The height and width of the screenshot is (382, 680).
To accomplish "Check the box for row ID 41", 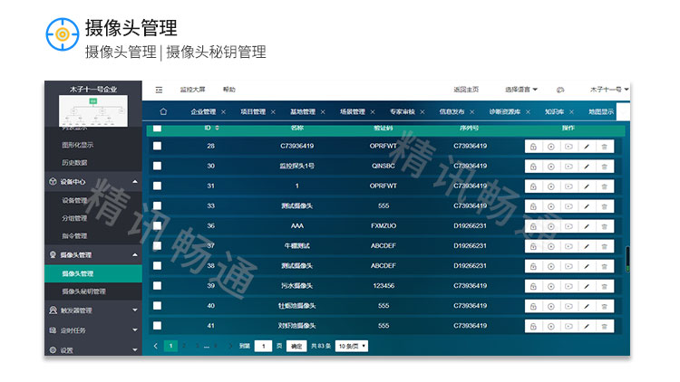I will 157,325.
